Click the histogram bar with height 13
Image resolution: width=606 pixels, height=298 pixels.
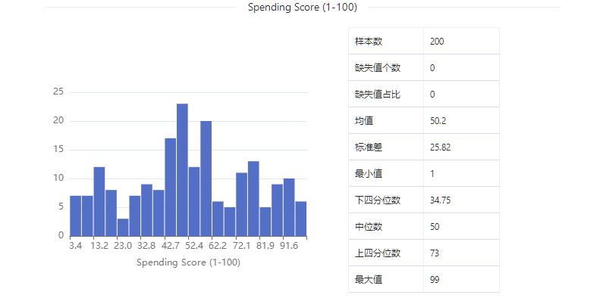pos(253,198)
